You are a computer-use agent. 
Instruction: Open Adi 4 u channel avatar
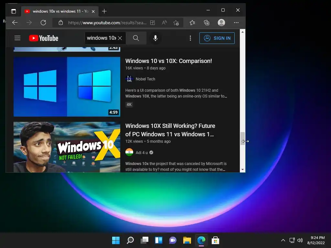[x=129, y=152]
